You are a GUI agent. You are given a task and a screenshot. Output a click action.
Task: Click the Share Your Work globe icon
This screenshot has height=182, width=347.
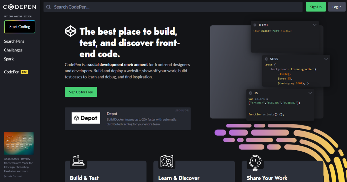pyautogui.click(x=255, y=163)
